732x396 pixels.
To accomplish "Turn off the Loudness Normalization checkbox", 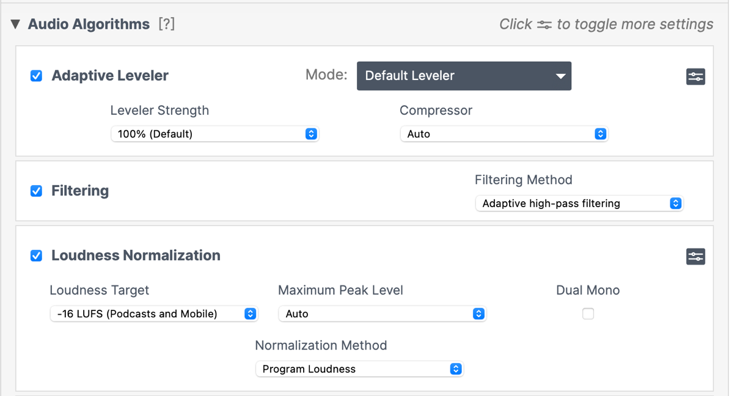I will coord(37,255).
